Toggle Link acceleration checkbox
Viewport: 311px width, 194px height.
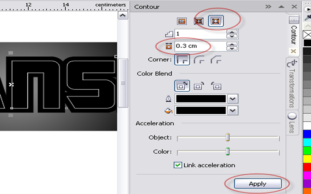click(178, 165)
